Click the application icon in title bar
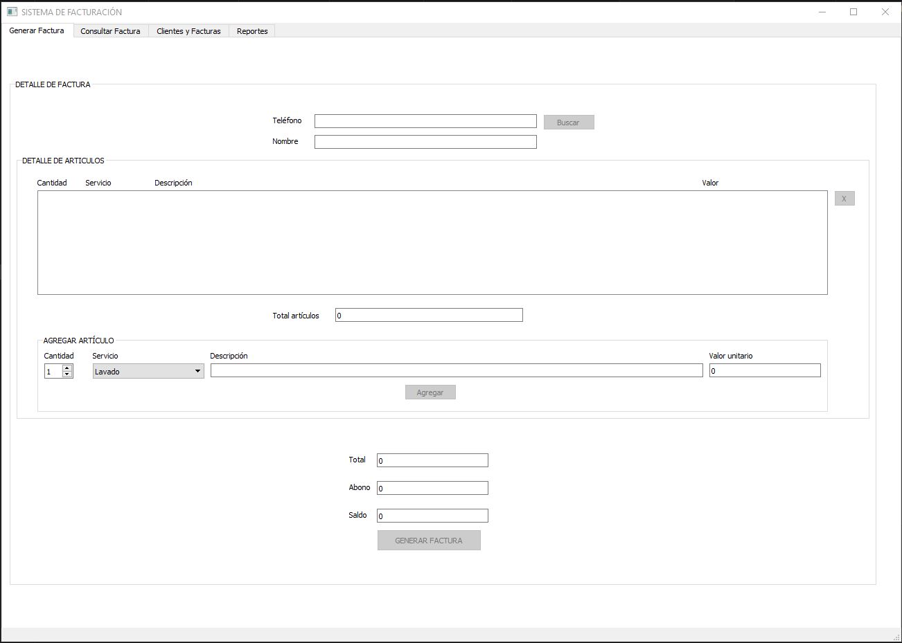 point(12,12)
